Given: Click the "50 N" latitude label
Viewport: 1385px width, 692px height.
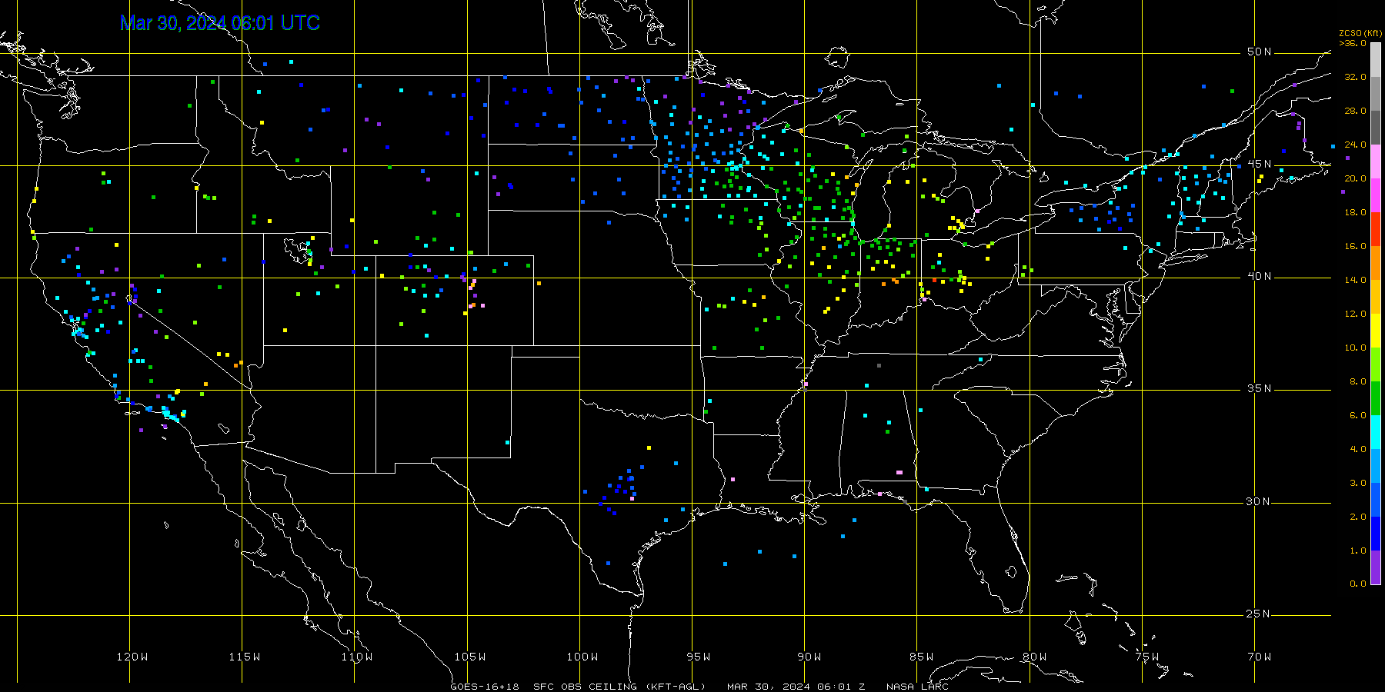Looking at the screenshot, I should [1259, 52].
